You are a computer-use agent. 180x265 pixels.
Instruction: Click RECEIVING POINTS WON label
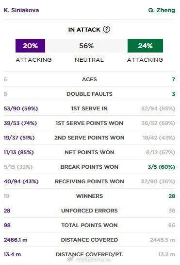pyautogui.click(x=89, y=181)
